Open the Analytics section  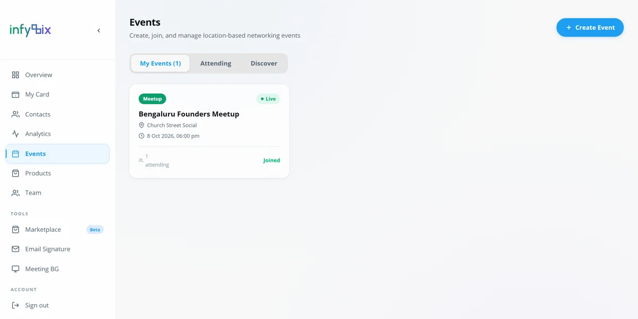point(57,134)
